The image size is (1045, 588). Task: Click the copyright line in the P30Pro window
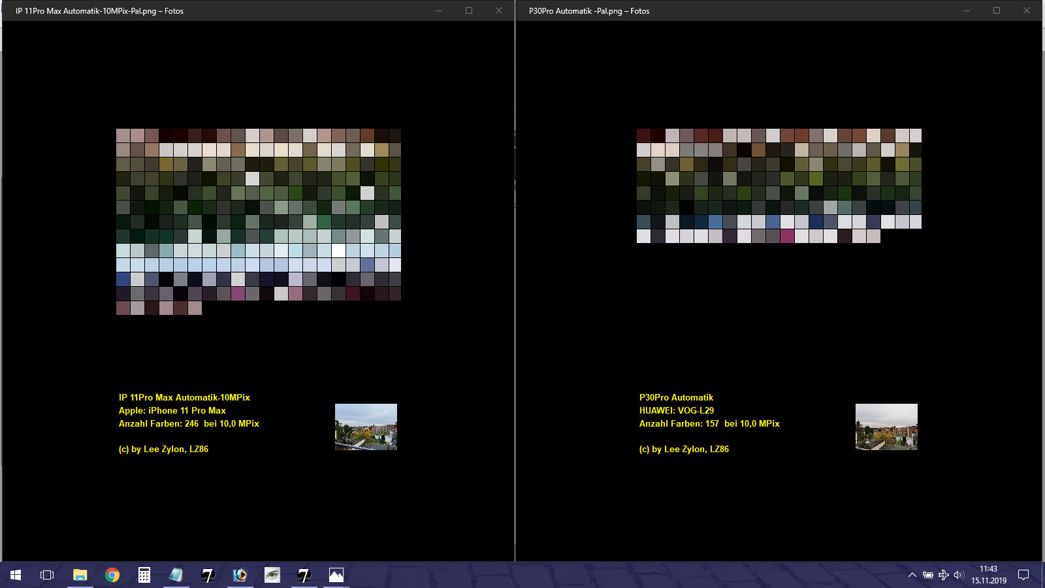pos(684,449)
